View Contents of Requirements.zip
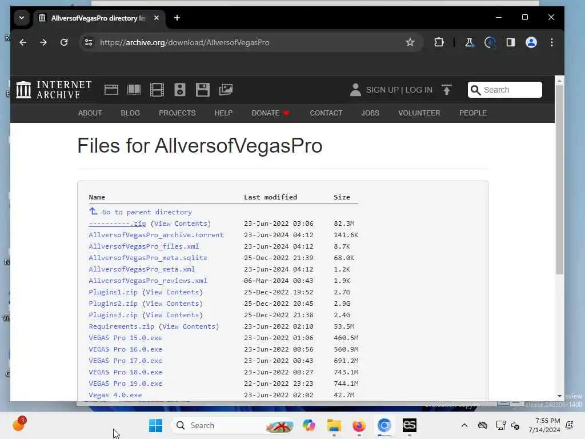Screen dimensions: 585x439 pyautogui.click(x=189, y=326)
